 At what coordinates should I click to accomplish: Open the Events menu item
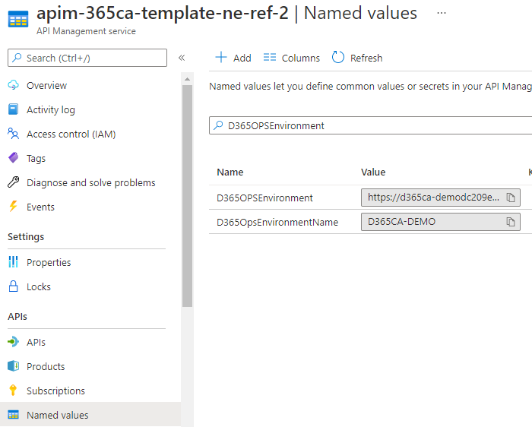click(40, 207)
